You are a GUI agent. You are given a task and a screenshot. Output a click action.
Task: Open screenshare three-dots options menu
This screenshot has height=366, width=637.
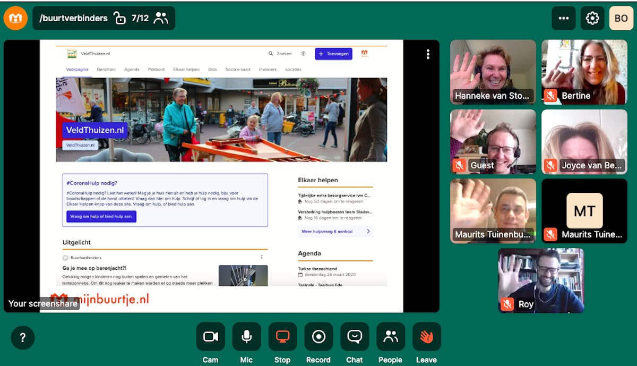428,54
